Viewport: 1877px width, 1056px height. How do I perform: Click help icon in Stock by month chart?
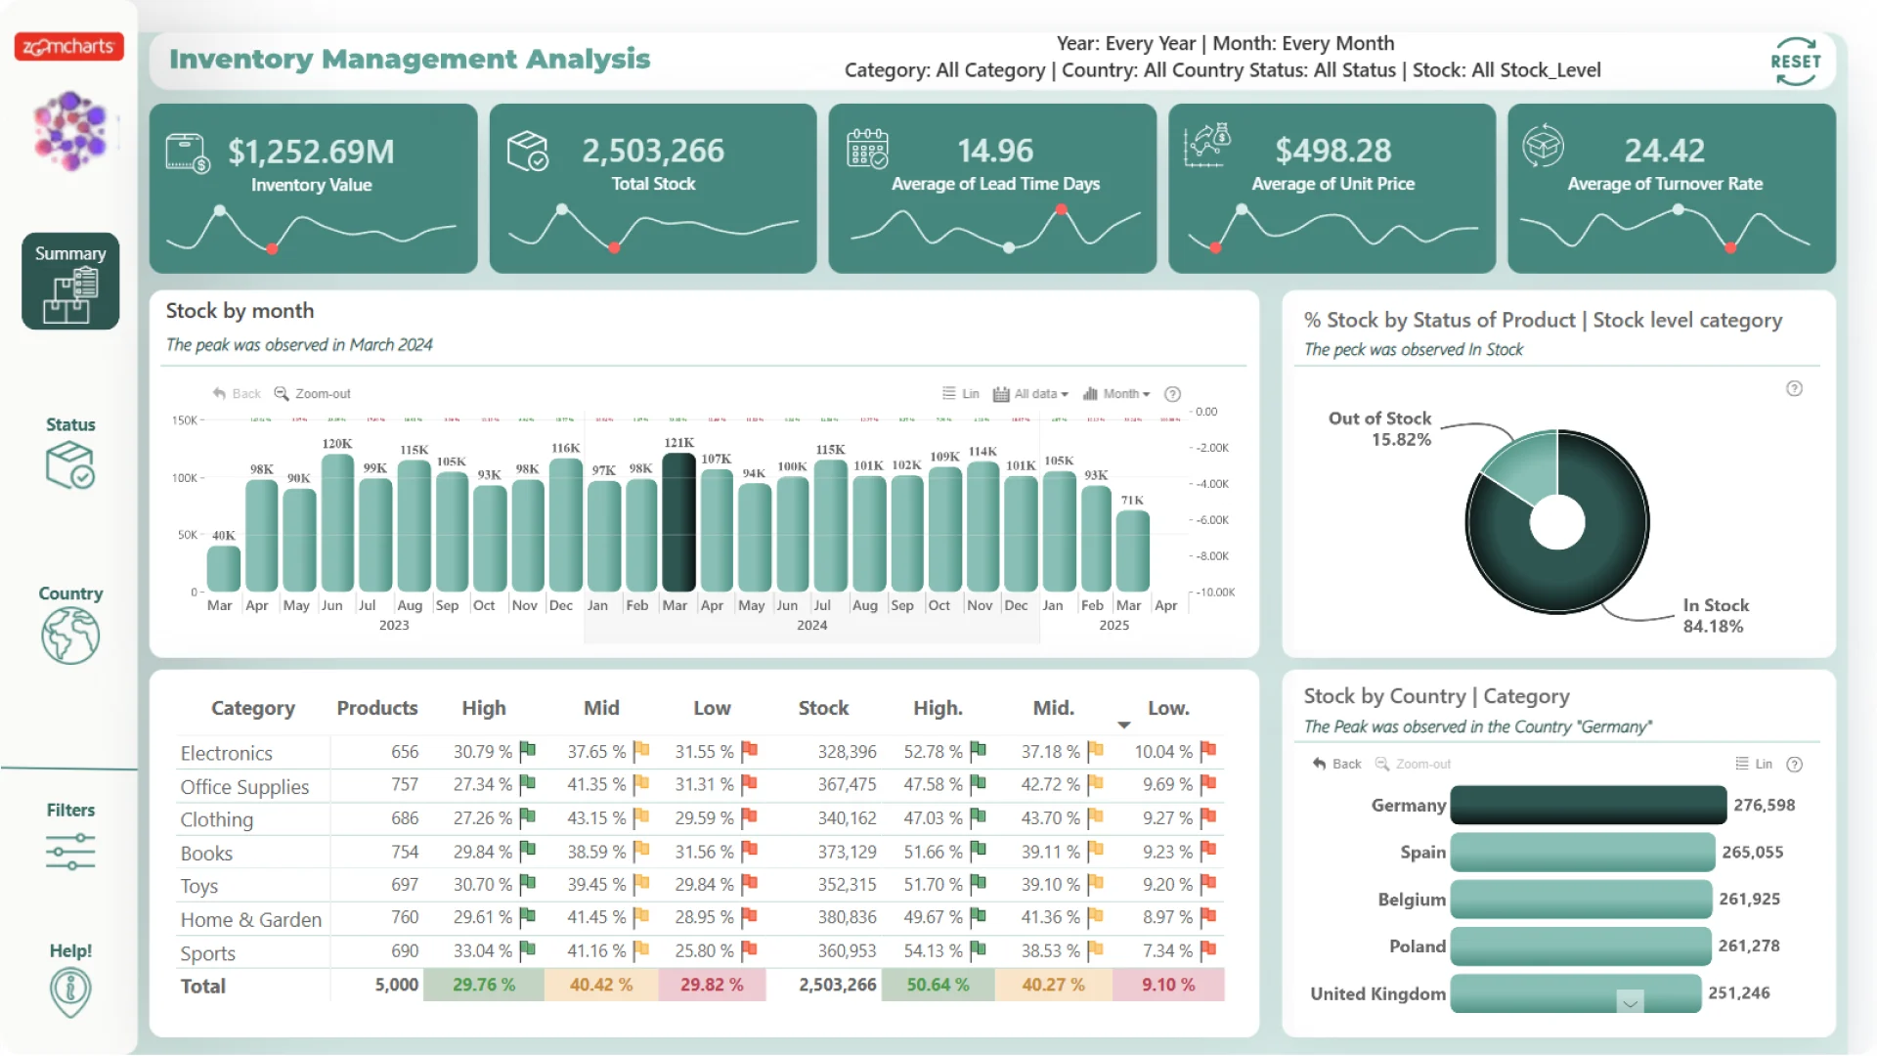pyautogui.click(x=1172, y=394)
